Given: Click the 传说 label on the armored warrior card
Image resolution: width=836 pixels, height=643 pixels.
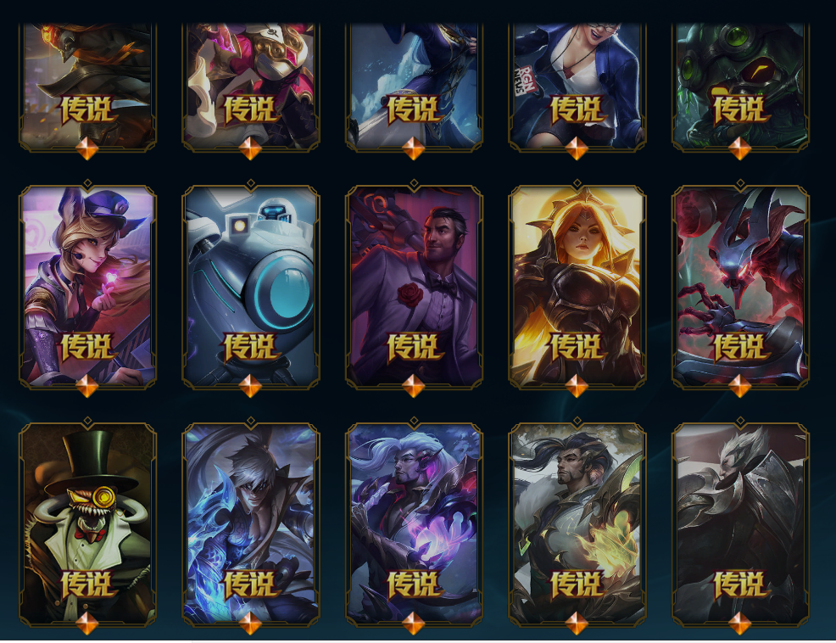Looking at the screenshot, I should pyautogui.click(x=739, y=584).
